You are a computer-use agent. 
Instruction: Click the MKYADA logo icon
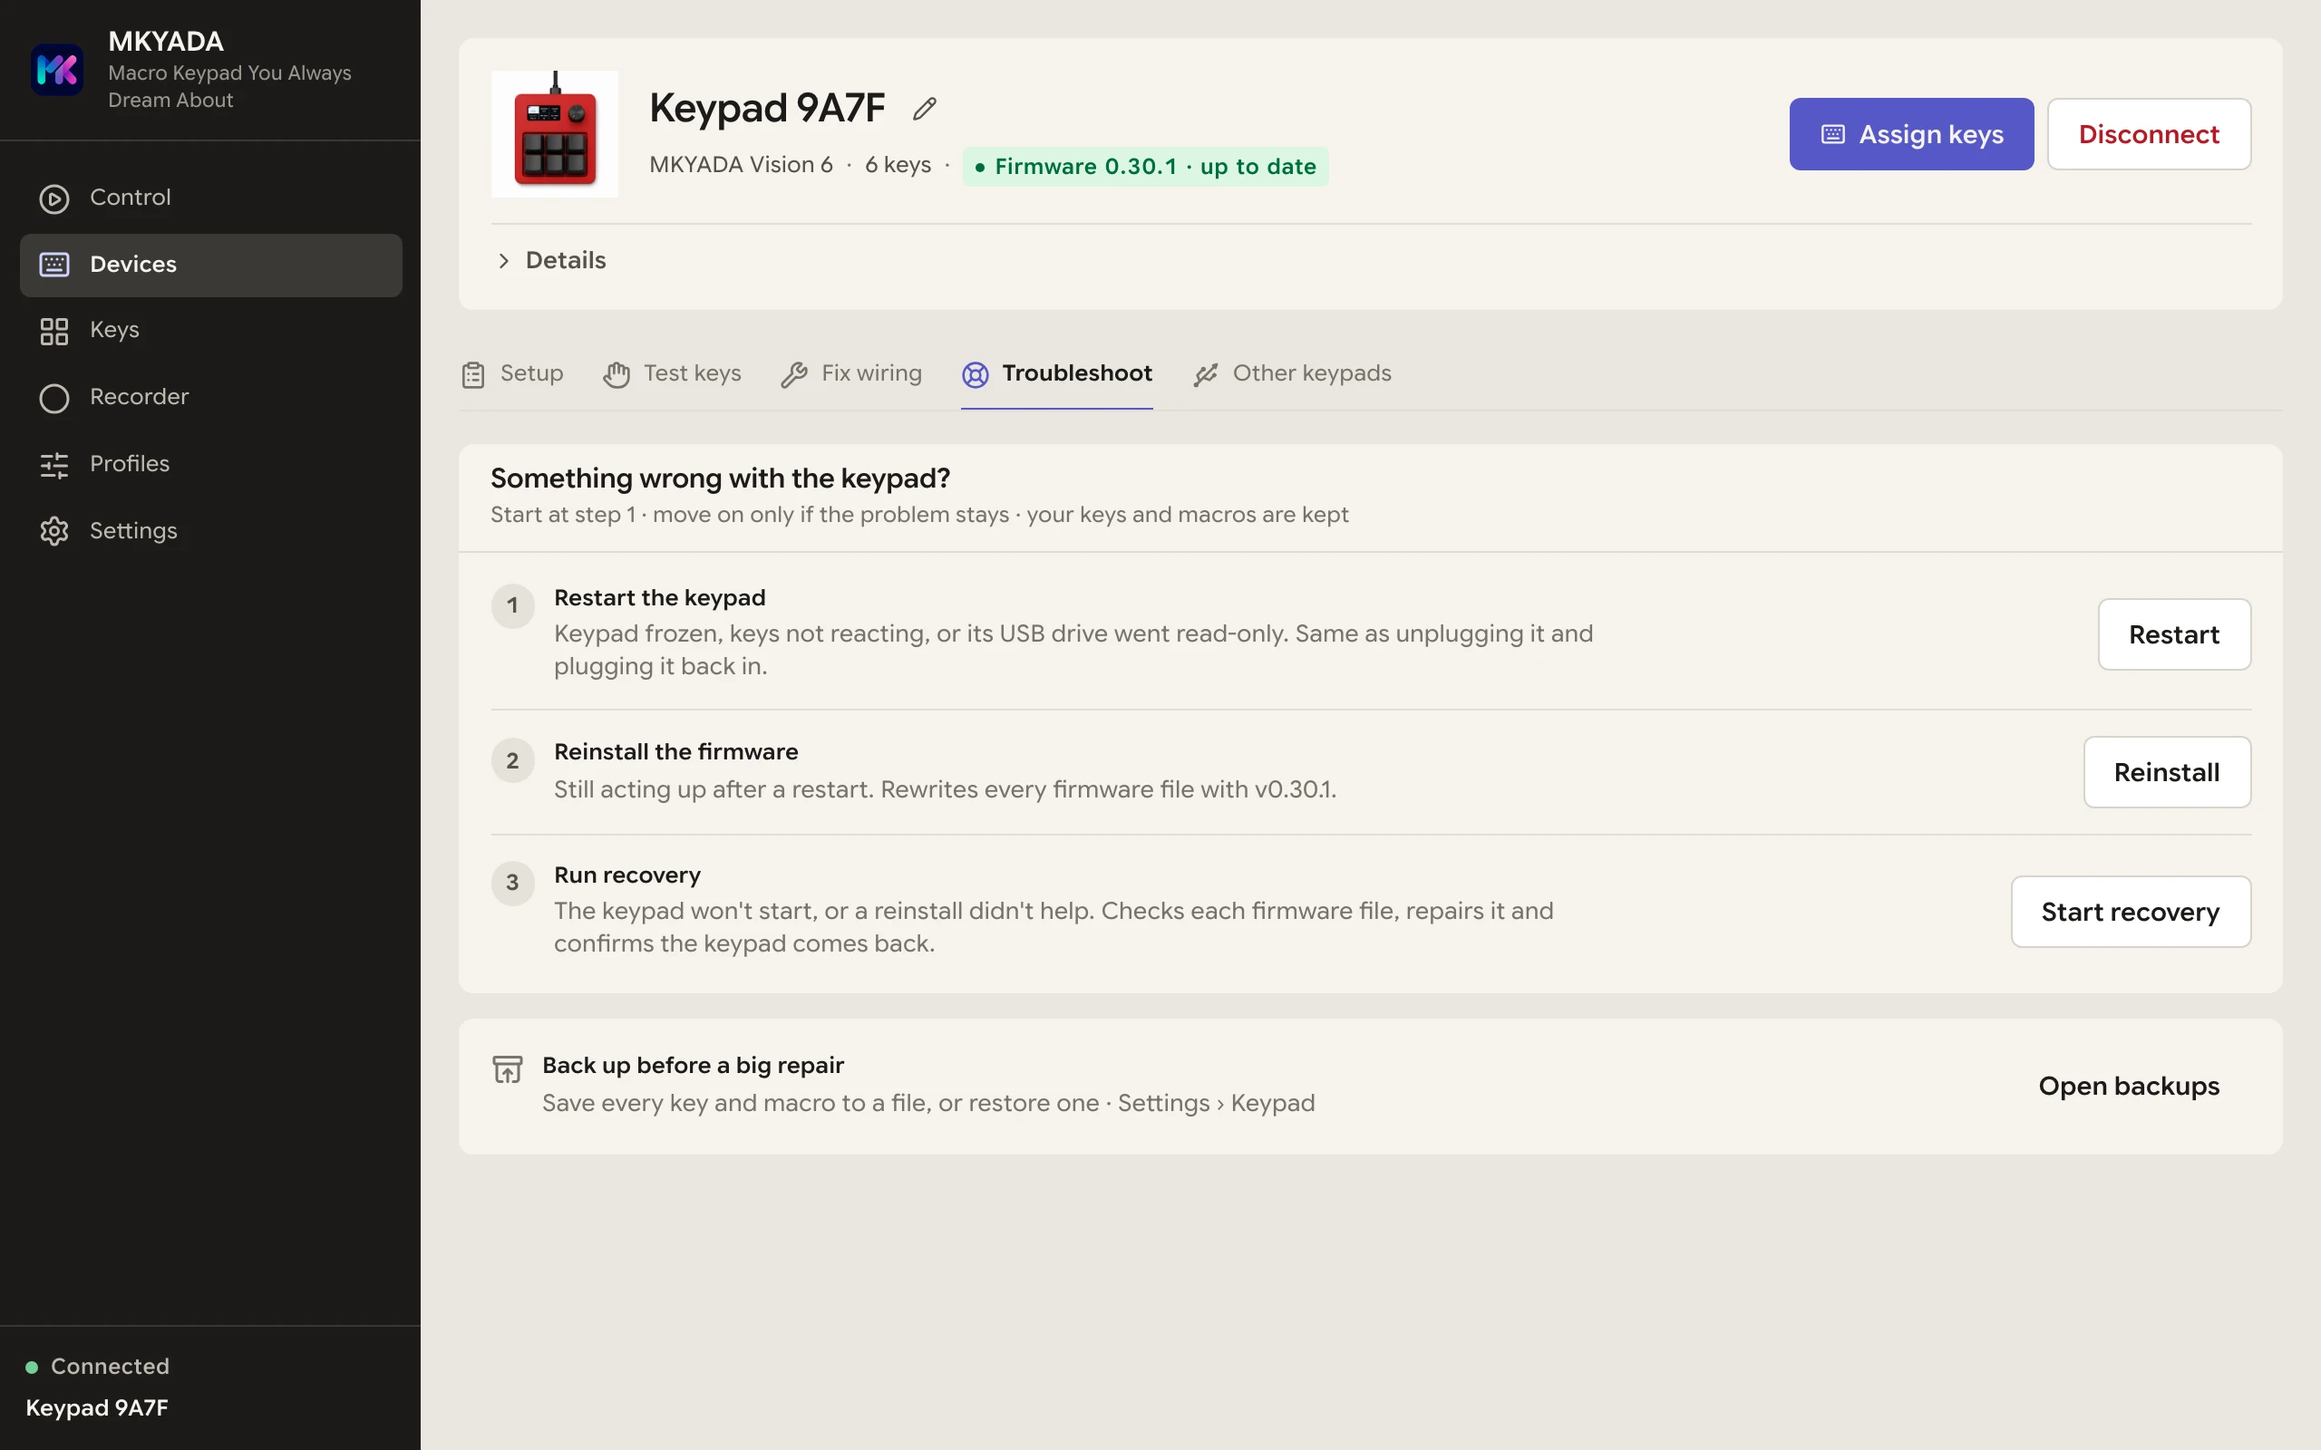pyautogui.click(x=56, y=70)
